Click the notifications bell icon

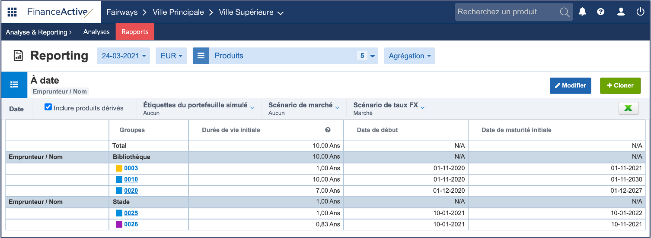[582, 12]
